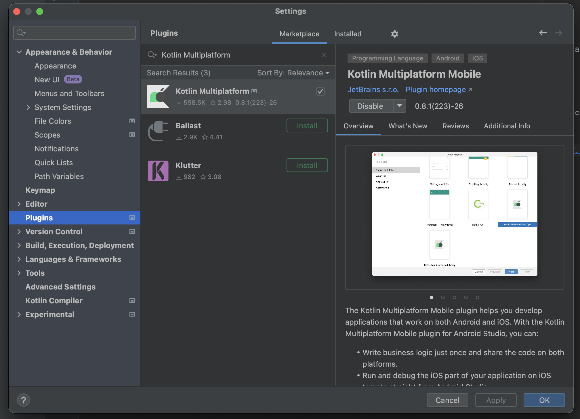
Task: Switch to the Installed tab
Action: coord(348,34)
